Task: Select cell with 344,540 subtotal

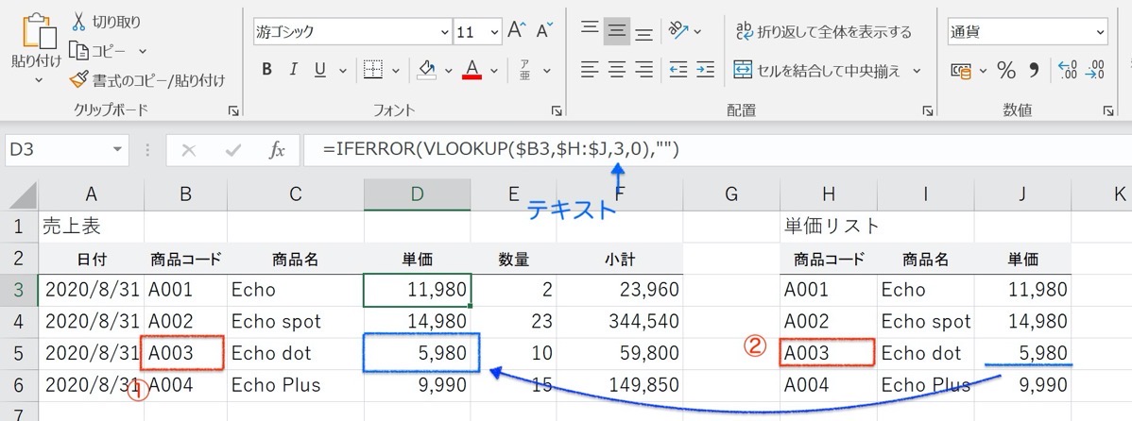Action: tap(619, 322)
